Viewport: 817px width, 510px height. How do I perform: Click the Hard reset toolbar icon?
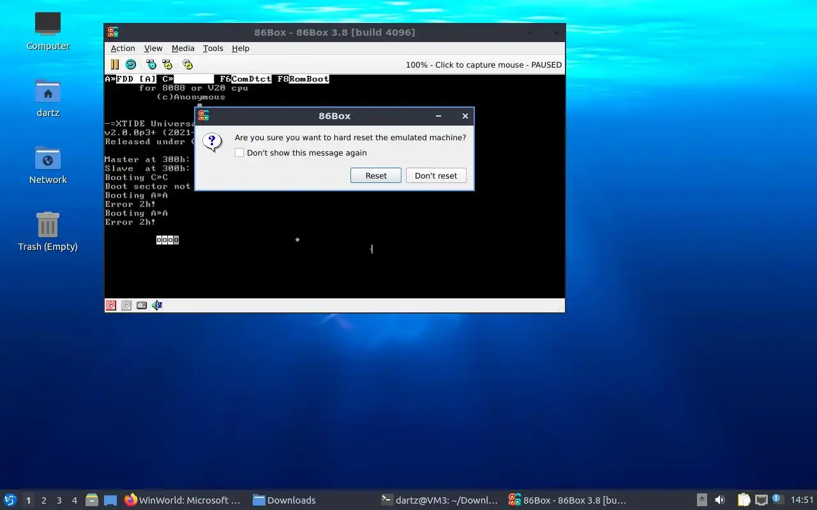(x=131, y=64)
